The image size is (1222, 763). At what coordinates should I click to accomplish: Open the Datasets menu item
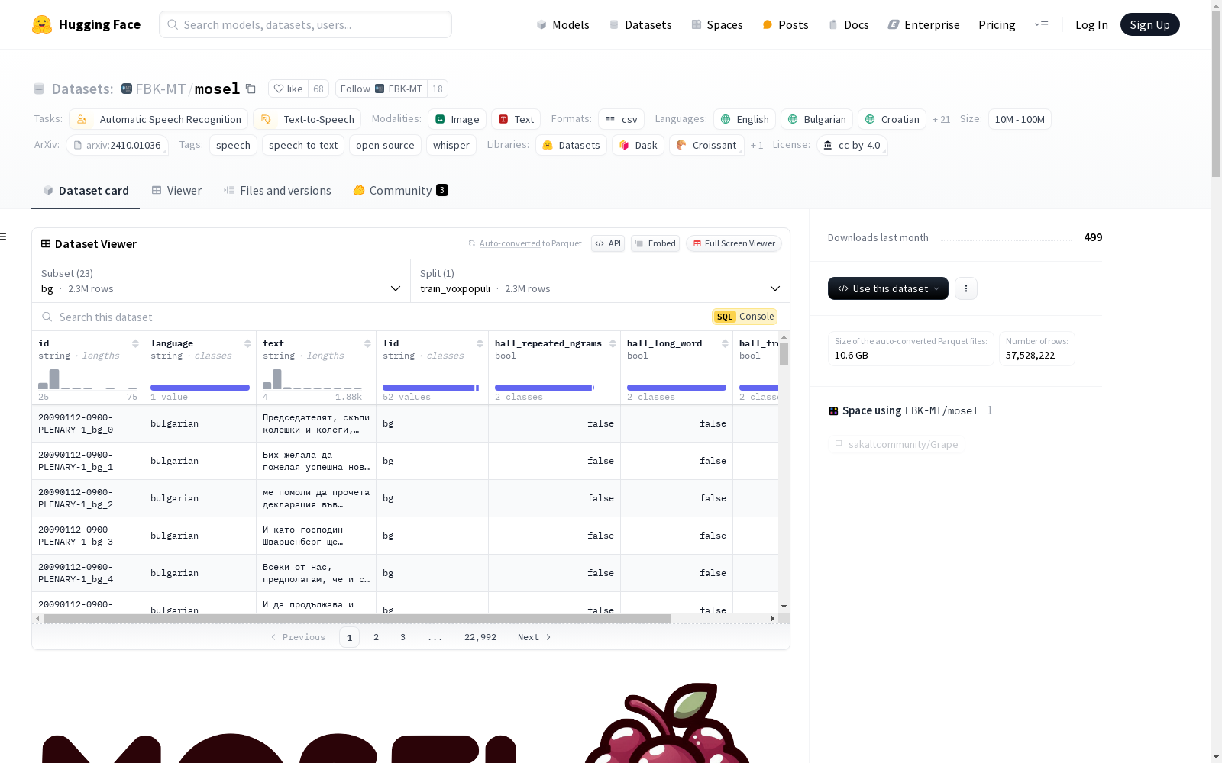point(640,24)
